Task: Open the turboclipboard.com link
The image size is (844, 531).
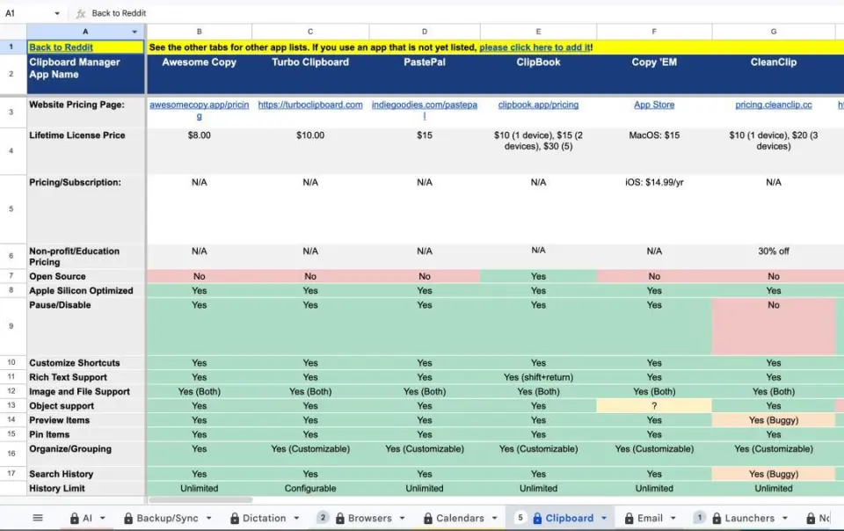Action: point(310,105)
